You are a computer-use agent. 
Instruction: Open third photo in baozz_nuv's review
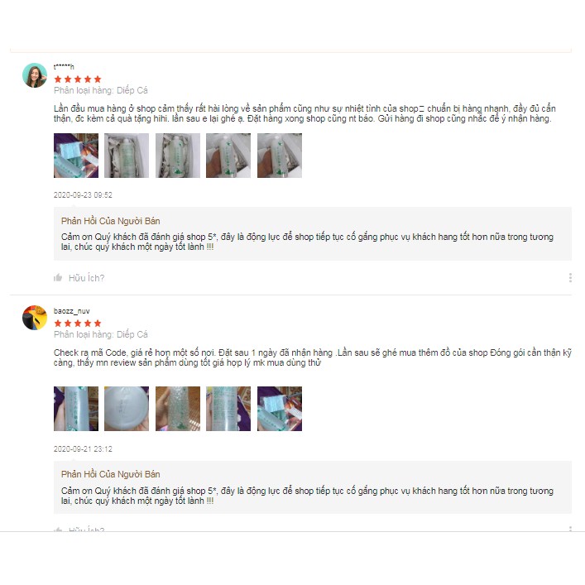[x=178, y=409]
